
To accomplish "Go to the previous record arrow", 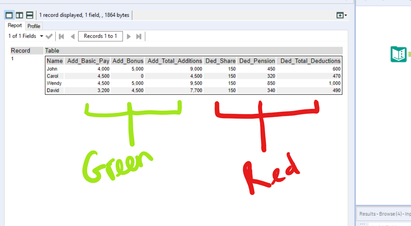I will coord(73,36).
